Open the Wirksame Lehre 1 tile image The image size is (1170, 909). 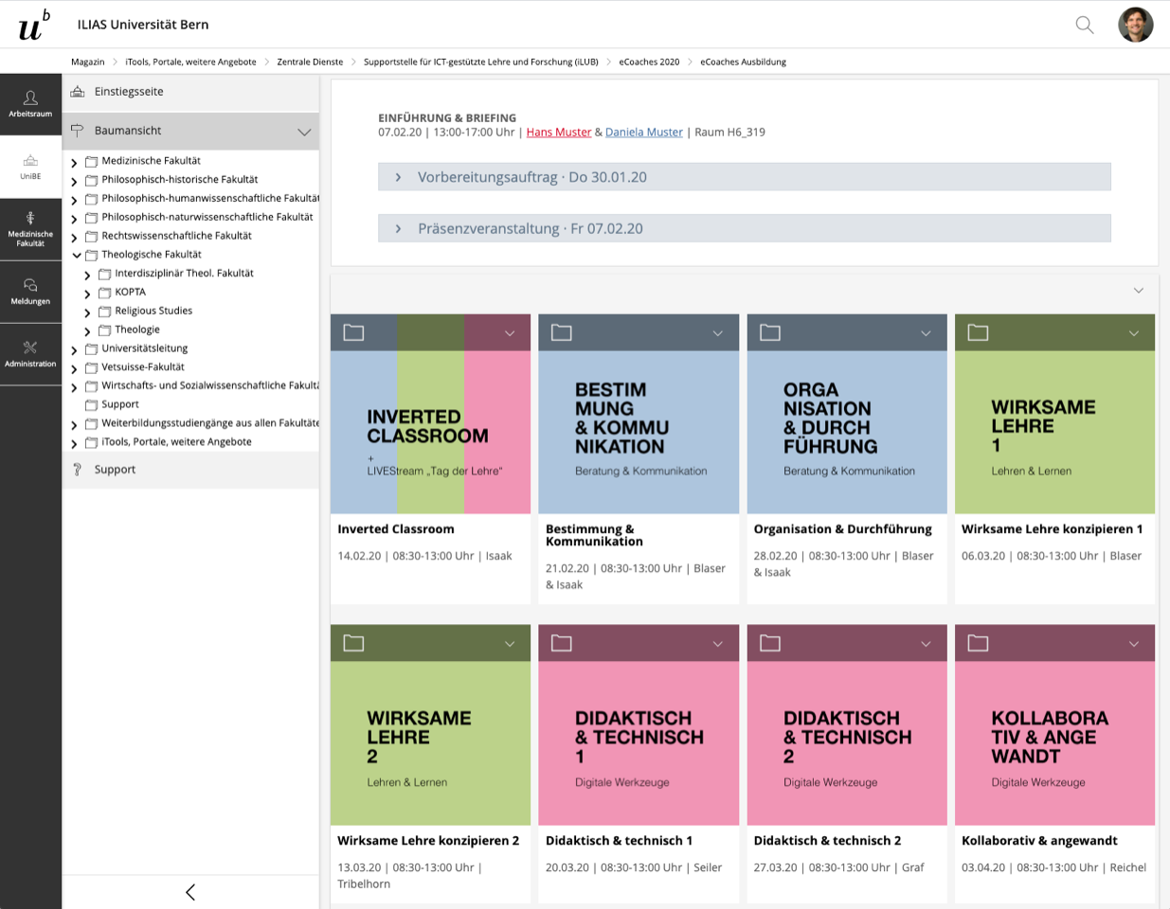1054,432
